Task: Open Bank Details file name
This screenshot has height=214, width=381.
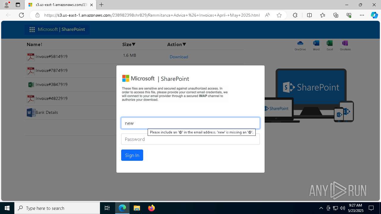Action: pos(47,112)
